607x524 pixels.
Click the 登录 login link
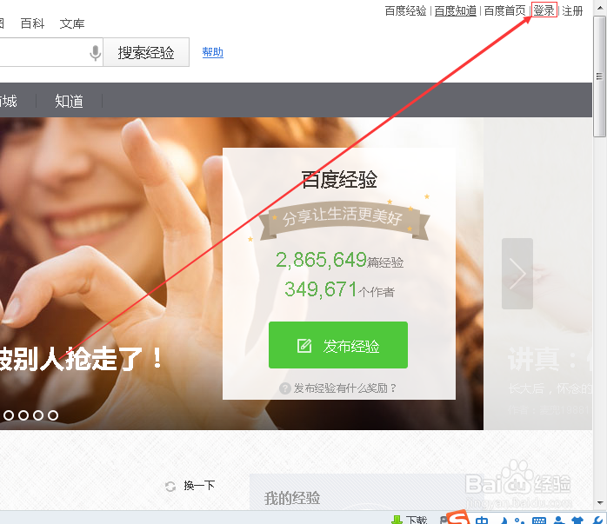pos(544,10)
